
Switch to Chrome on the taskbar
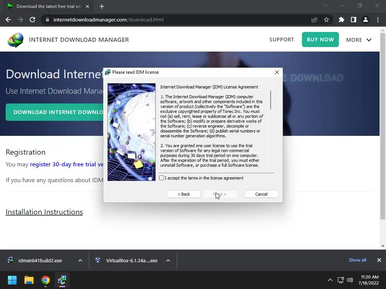(46, 280)
